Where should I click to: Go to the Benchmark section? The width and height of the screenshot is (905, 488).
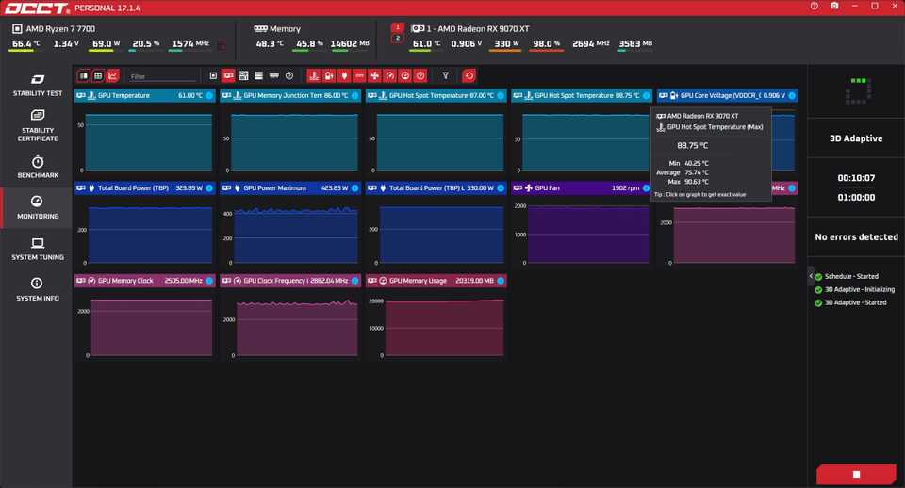point(38,168)
